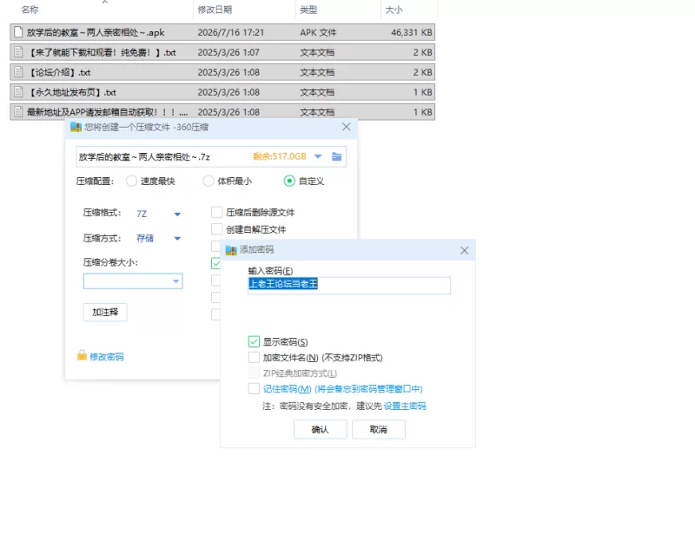Sort by 类型 column header
Image resolution: width=695 pixels, height=555 pixels.
click(308, 10)
